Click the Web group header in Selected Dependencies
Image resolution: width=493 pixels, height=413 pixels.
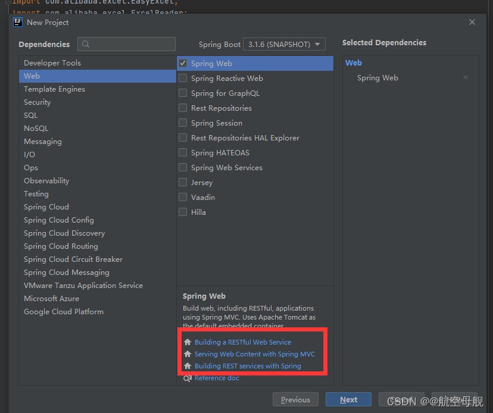(354, 63)
